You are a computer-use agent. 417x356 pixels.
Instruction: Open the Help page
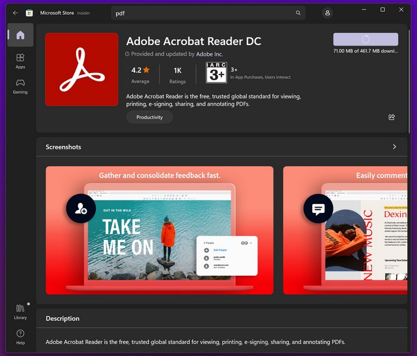tap(20, 337)
